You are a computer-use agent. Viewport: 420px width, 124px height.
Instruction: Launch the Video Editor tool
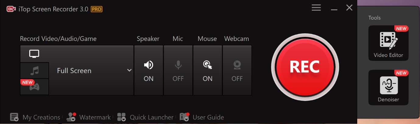tap(388, 43)
